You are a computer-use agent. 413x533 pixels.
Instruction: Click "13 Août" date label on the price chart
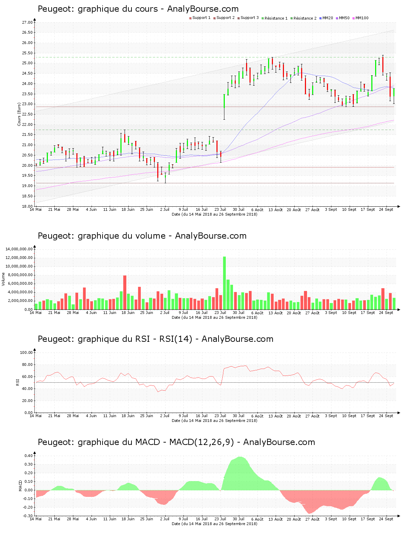276,209
